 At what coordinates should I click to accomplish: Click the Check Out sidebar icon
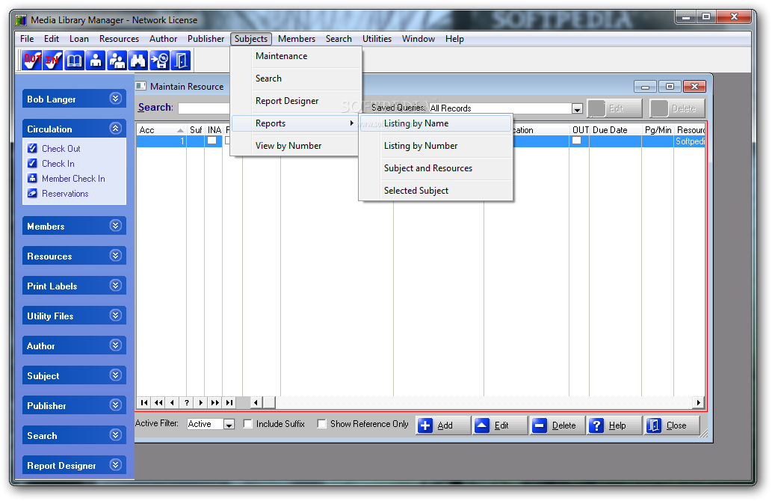(32, 148)
